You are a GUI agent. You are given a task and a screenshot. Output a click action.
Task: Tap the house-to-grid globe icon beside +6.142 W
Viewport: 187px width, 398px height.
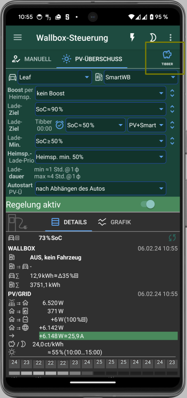point(18,327)
